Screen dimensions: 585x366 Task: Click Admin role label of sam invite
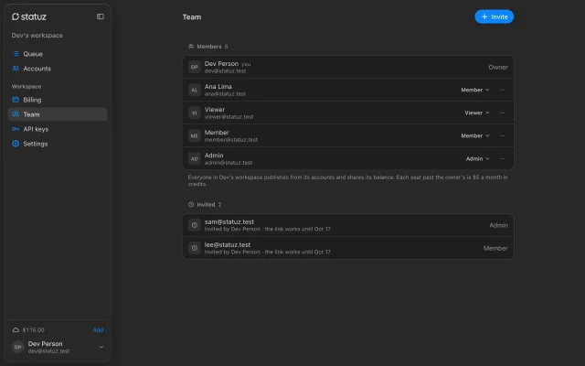tap(498, 225)
